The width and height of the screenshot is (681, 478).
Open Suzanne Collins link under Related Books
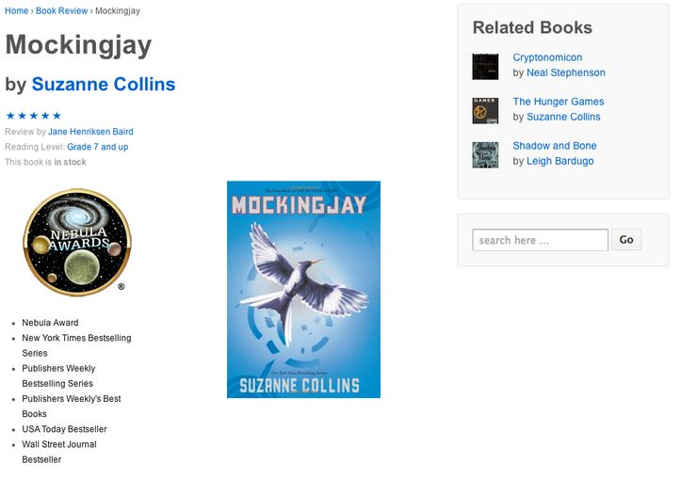tap(563, 117)
